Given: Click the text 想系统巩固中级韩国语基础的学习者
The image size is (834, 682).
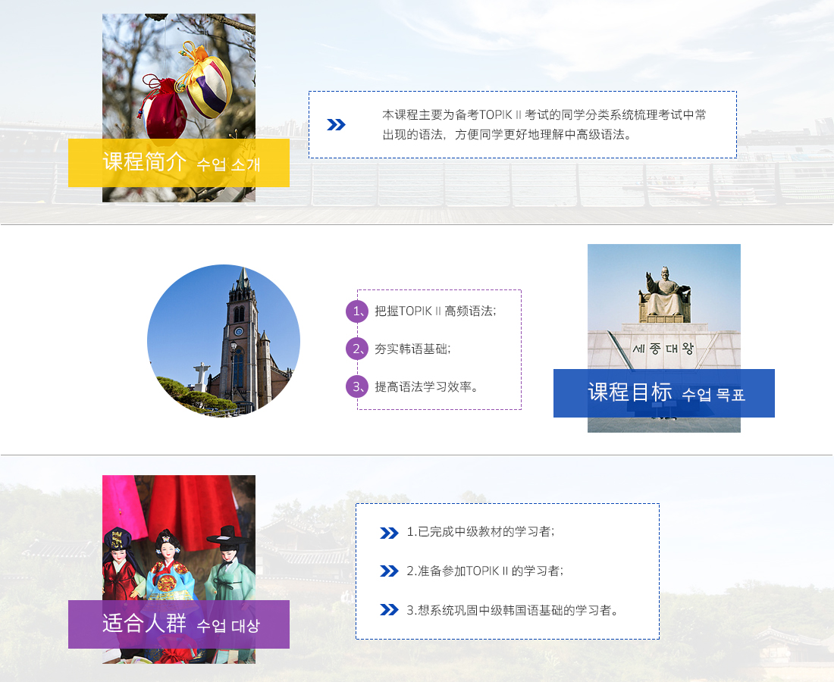Looking at the screenshot, I should (x=513, y=610).
